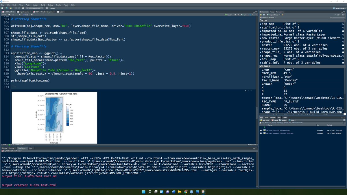The image size is (347, 195).
Task: Open the Project (None) dropdown
Action: coord(339,8)
